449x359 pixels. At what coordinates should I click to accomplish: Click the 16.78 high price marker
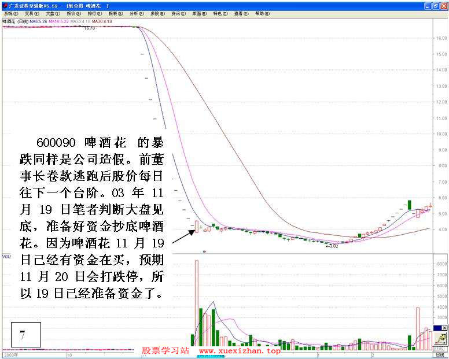click(89, 28)
